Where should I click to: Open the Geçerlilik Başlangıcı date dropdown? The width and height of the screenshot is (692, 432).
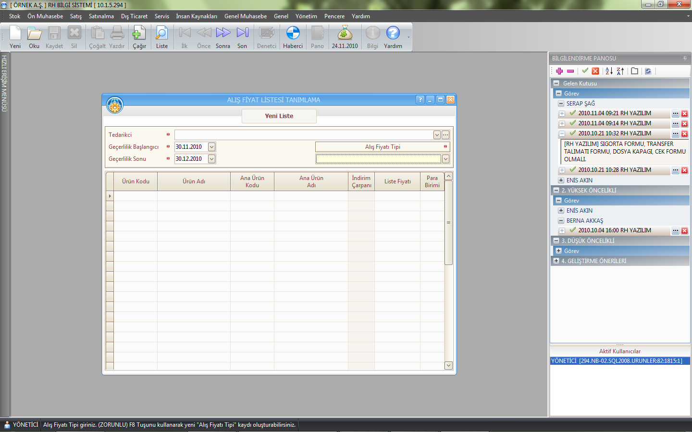pos(211,147)
